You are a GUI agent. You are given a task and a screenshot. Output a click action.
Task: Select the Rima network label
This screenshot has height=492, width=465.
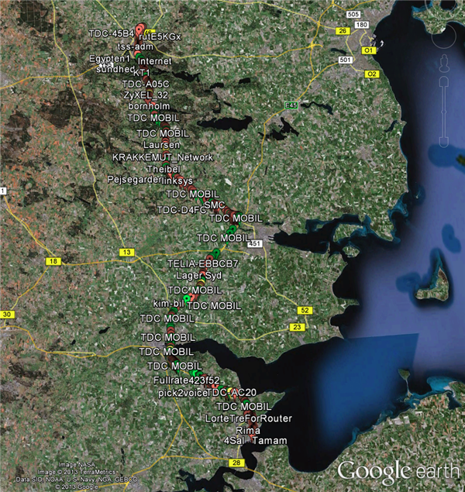click(248, 431)
